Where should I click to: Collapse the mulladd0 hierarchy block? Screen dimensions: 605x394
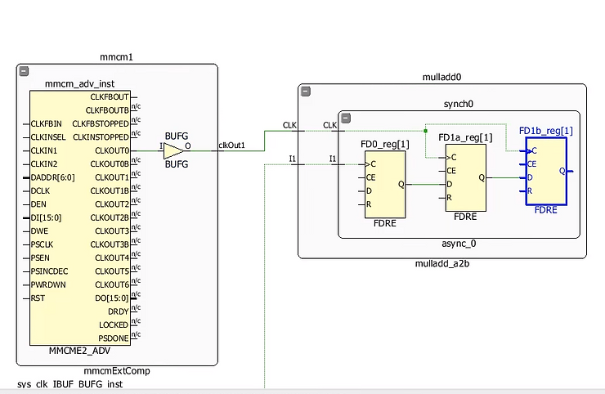305,92
